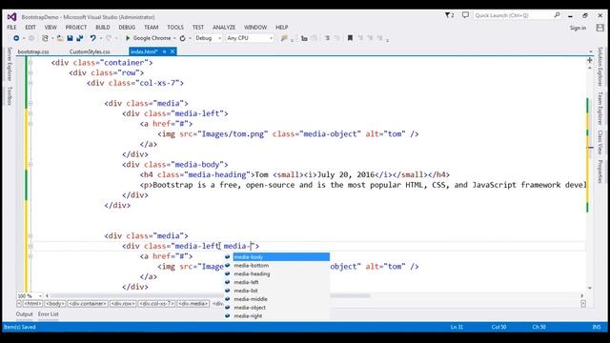Image resolution: width=610 pixels, height=343 pixels.
Task: Open the Toolbox side tab
Action: (x=10, y=95)
